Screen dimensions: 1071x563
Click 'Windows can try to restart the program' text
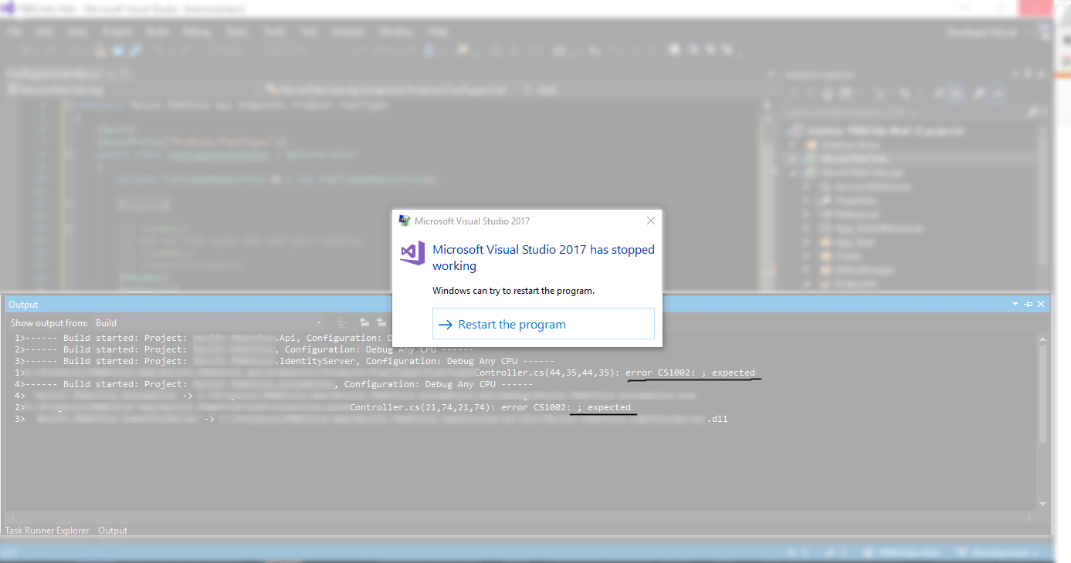[513, 291]
